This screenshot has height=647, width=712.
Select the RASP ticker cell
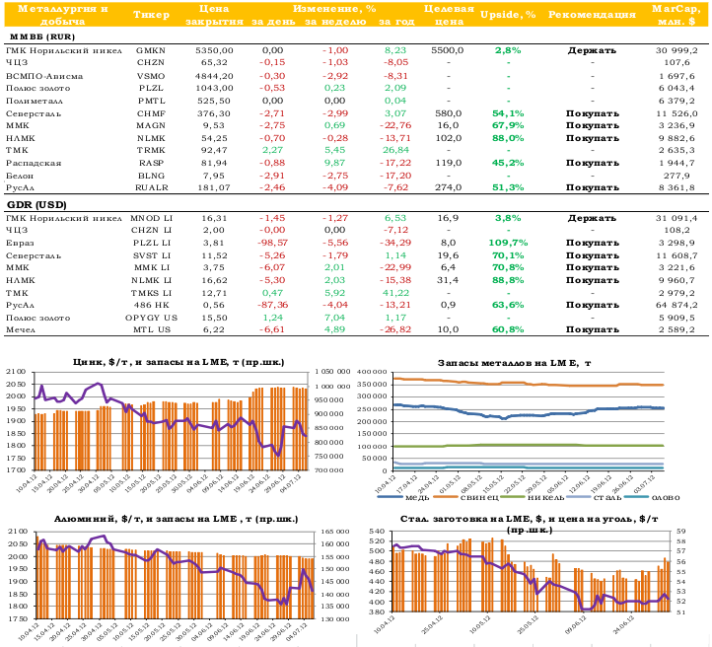point(151,163)
